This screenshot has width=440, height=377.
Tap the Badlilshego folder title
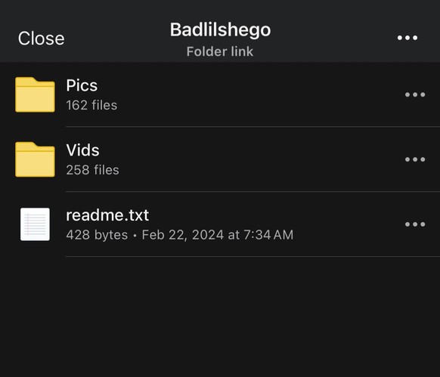(220, 29)
